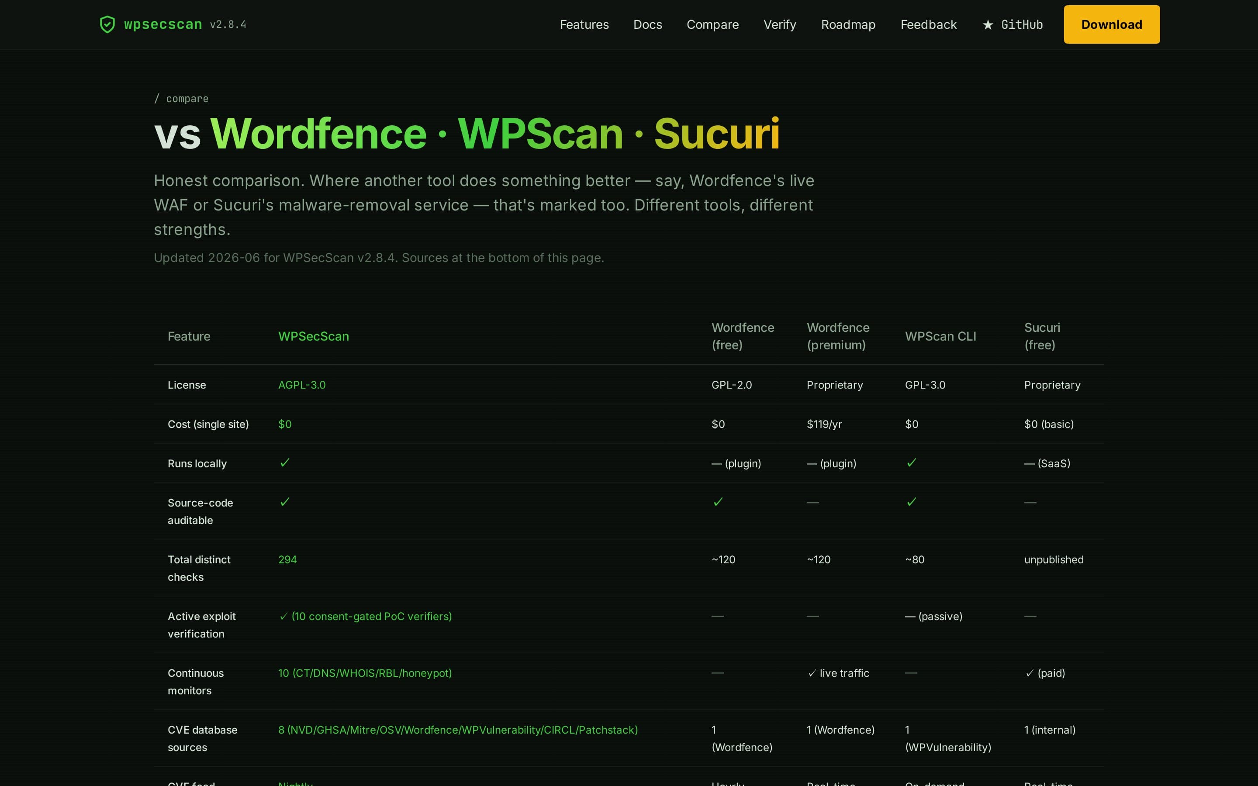Click the 'Sucuri' heading word
This screenshot has height=786, width=1258.
(x=717, y=134)
